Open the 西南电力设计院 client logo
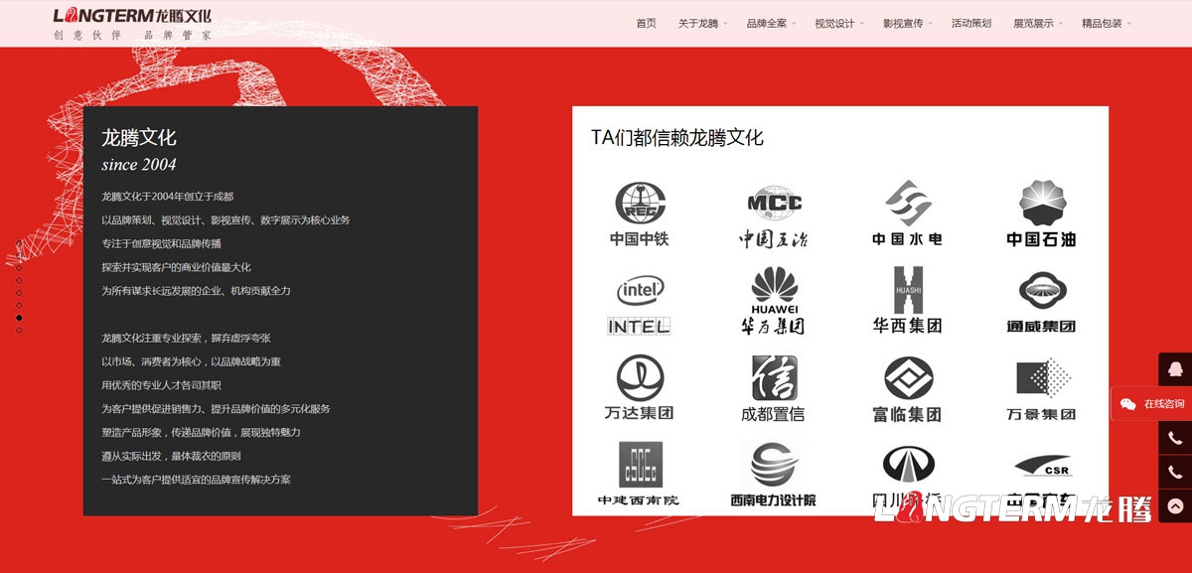Viewport: 1192px width, 573px height. [x=774, y=475]
